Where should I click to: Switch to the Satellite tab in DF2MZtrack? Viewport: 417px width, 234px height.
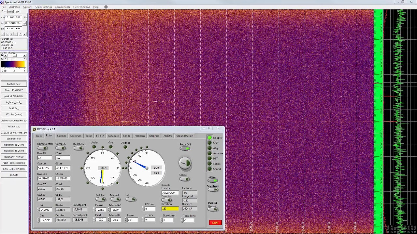click(61, 136)
